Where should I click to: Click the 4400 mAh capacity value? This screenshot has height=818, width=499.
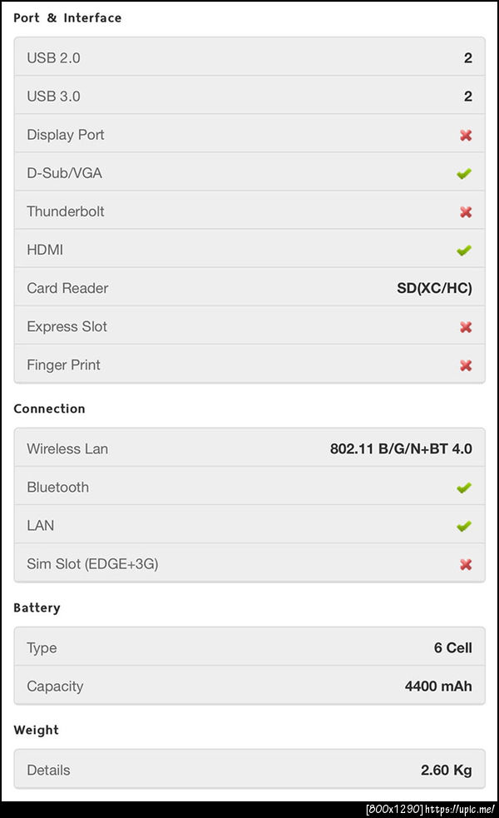pos(438,687)
